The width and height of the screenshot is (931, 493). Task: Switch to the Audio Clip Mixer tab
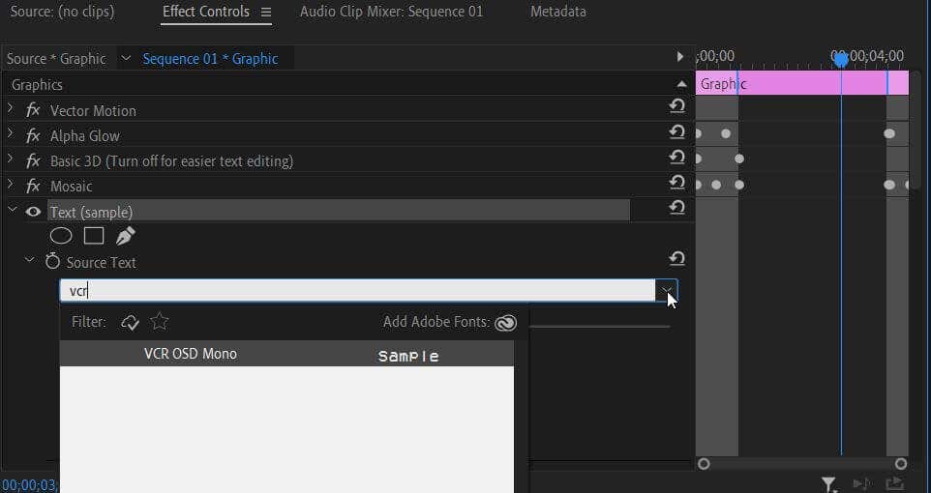(x=391, y=12)
